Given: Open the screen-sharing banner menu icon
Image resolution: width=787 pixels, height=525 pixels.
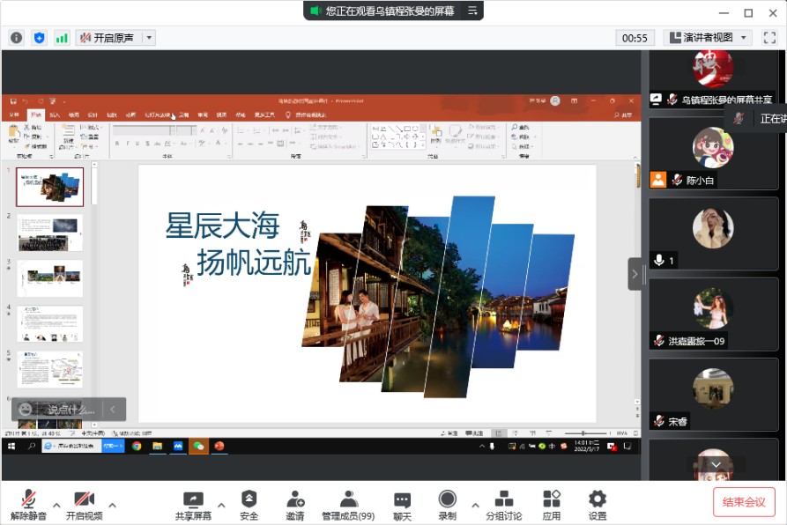Looking at the screenshot, I should pyautogui.click(x=472, y=11).
